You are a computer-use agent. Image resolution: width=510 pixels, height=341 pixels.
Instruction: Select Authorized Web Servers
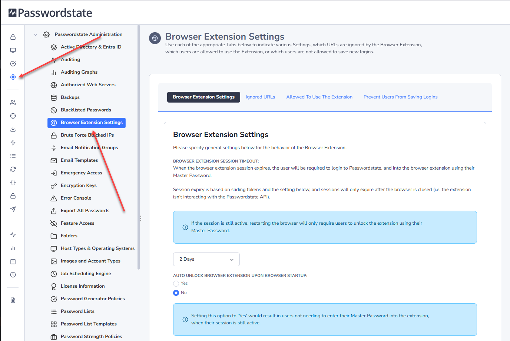88,85
